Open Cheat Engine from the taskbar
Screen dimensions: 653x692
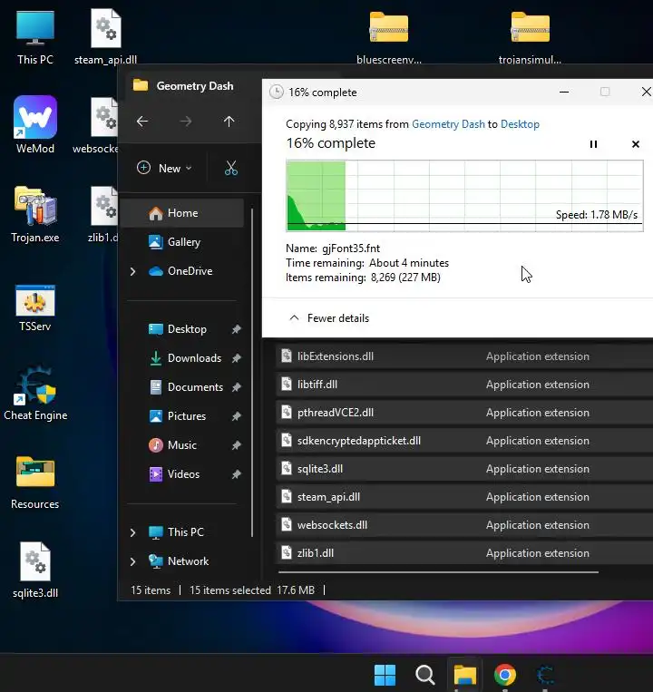coord(545,675)
